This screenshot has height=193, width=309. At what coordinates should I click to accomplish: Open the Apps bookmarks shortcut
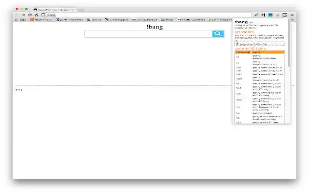[x=21, y=20]
